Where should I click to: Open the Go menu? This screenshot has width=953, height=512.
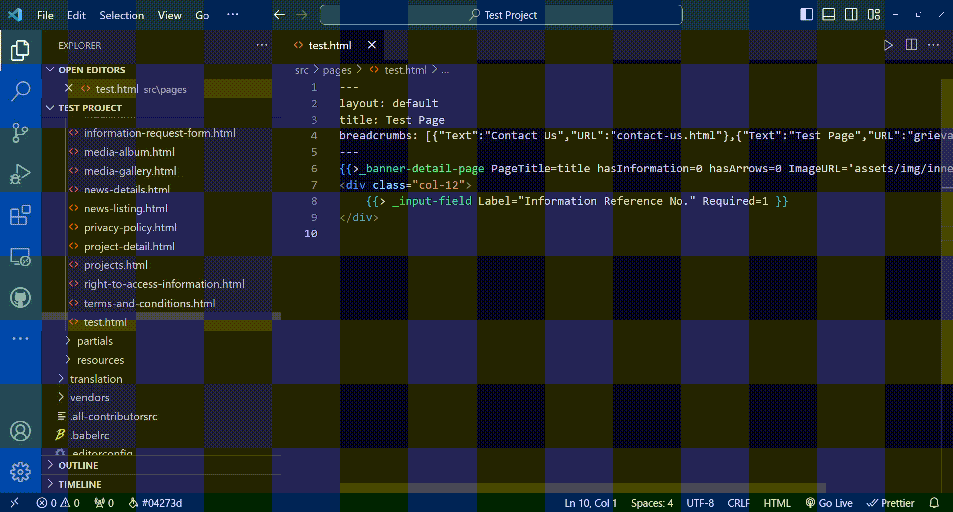(x=202, y=15)
